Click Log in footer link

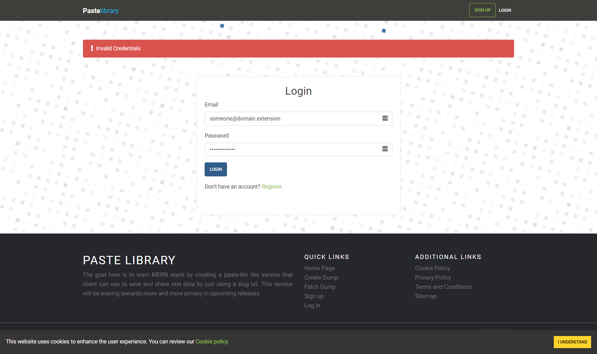(312, 305)
